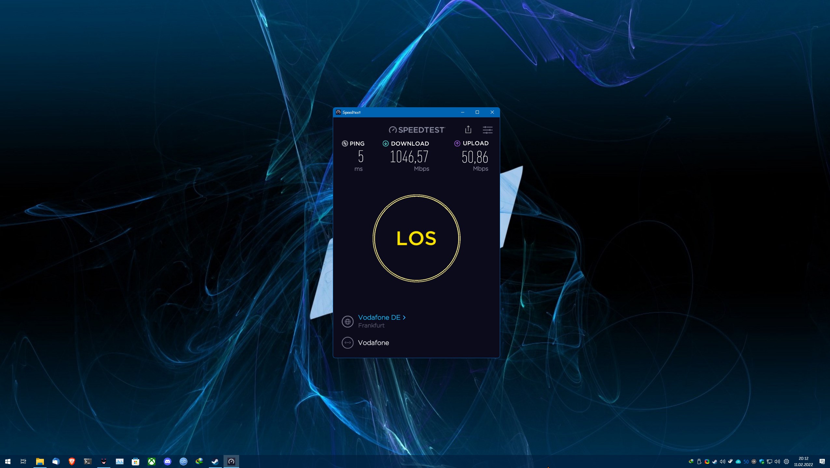Click the purple Upload arrow icon
The image size is (830, 468).
tap(457, 143)
